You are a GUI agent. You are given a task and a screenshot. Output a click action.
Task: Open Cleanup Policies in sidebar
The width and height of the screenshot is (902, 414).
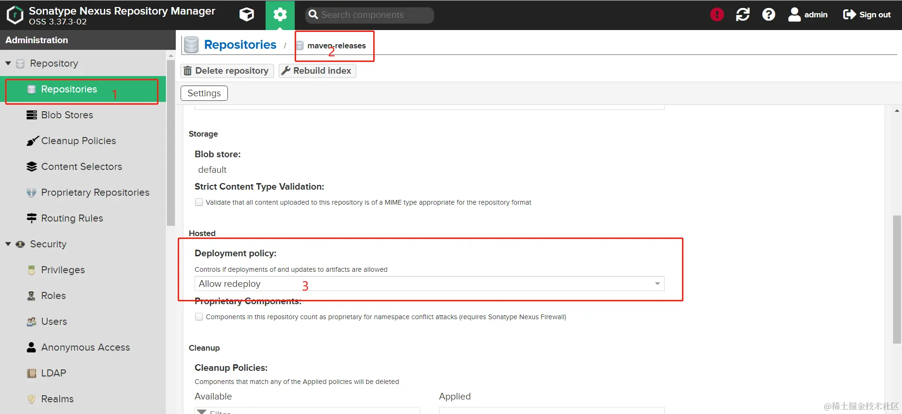pos(78,141)
